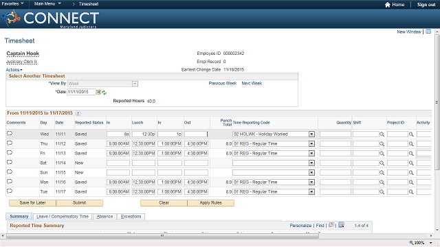
Task: Open the Actions dropdown menu
Action: coord(14,70)
